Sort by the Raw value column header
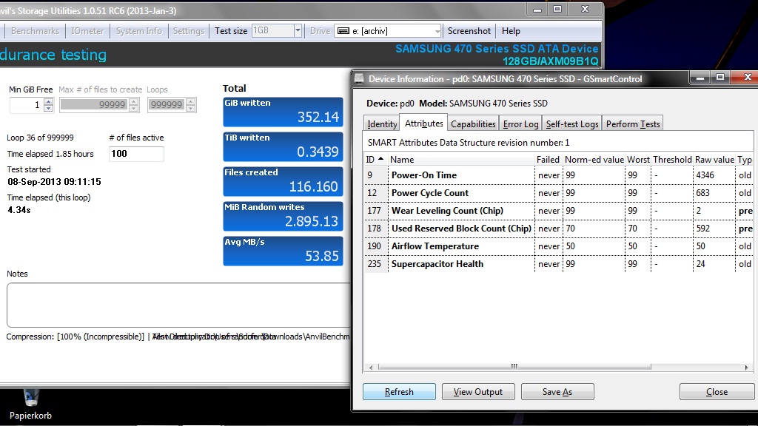The height and width of the screenshot is (426, 758). [x=714, y=160]
